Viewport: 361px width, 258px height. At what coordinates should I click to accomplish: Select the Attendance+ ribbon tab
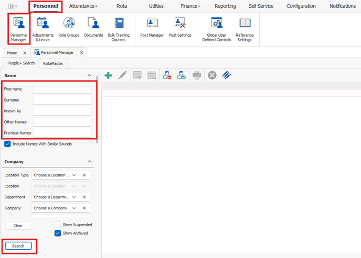tap(83, 6)
